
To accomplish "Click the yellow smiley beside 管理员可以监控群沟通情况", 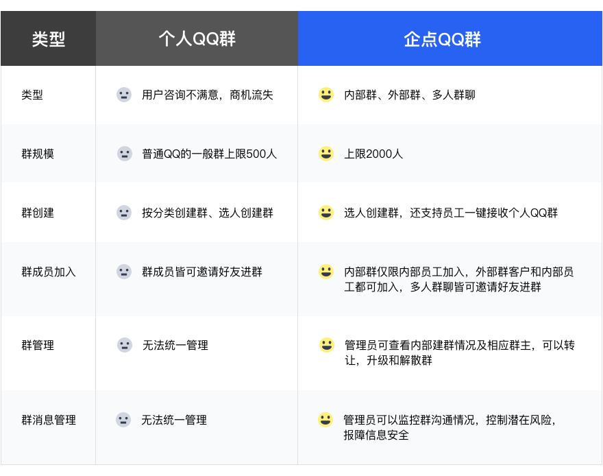I will click(x=325, y=420).
